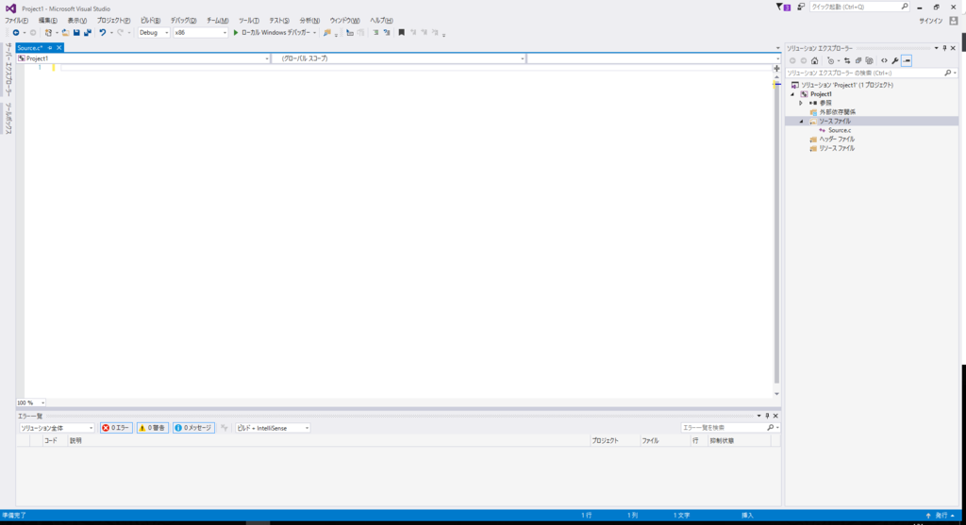Click the Collapse All icon

coord(858,60)
